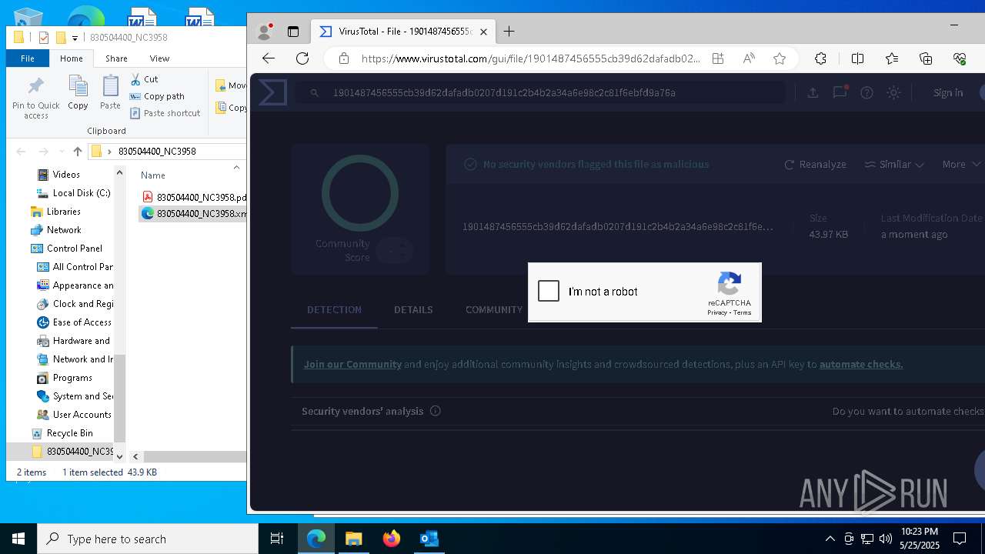Select View ribbon tab in File Explorer
985x554 pixels.
[x=159, y=58]
